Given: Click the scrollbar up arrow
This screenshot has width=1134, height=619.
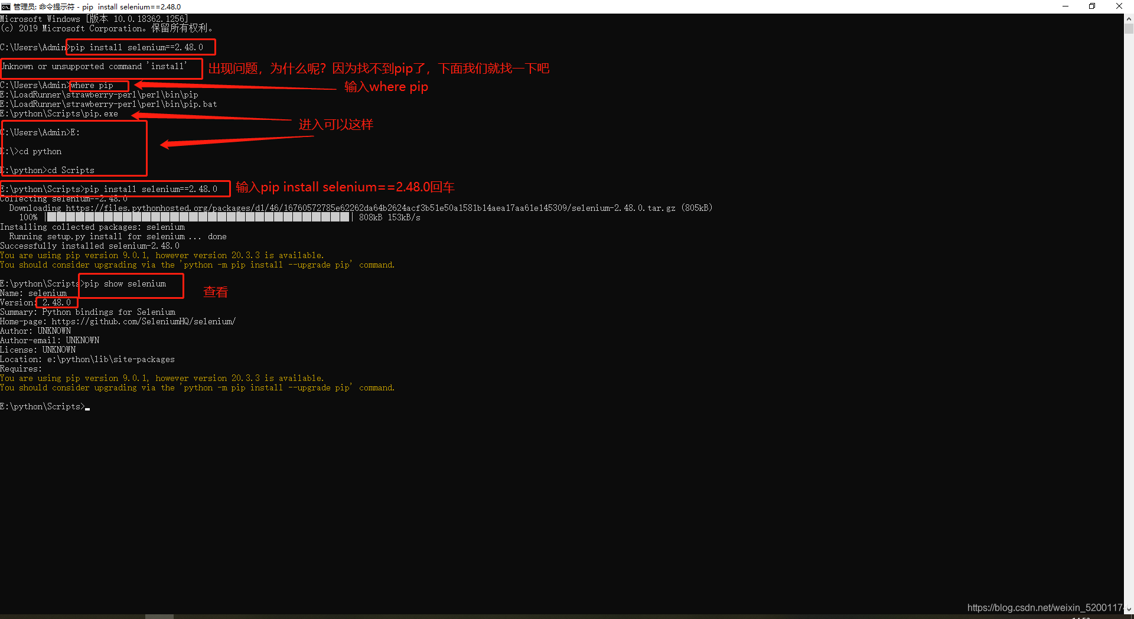Looking at the screenshot, I should pyautogui.click(x=1129, y=18).
